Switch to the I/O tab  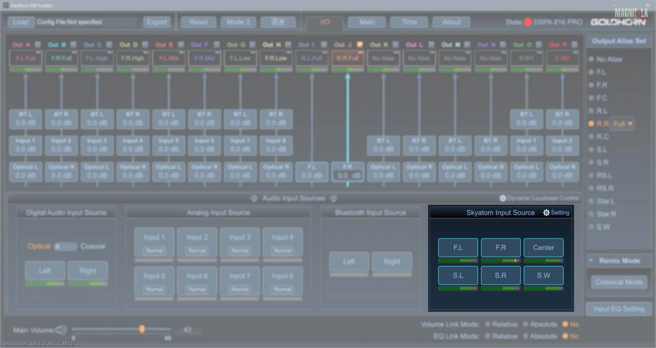(x=325, y=22)
